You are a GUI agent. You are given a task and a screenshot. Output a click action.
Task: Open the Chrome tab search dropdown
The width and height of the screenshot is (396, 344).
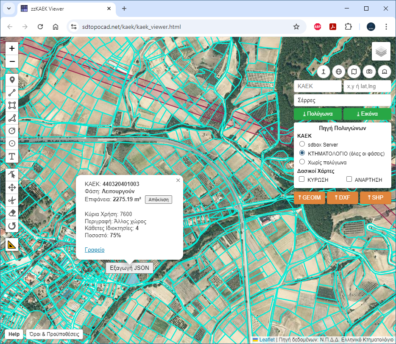click(x=8, y=8)
